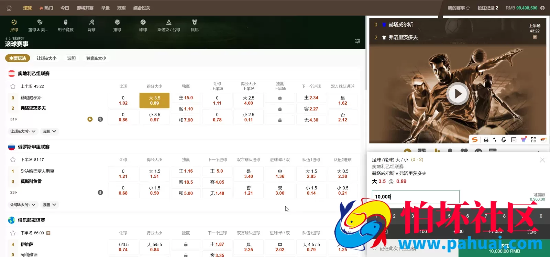Select the 波胆 correct score filter pill

[x=71, y=58]
